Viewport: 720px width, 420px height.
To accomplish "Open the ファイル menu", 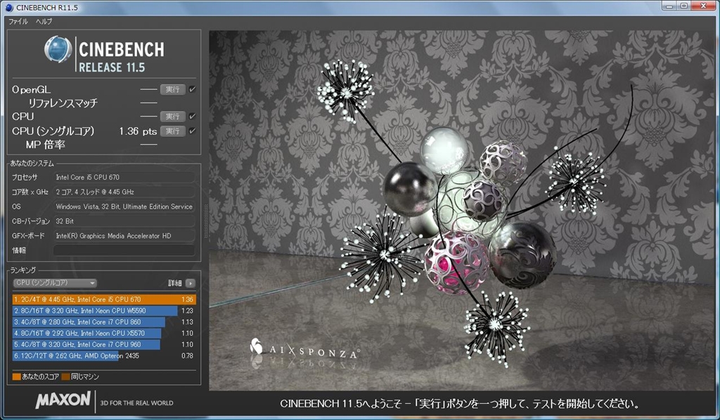I will [18, 22].
